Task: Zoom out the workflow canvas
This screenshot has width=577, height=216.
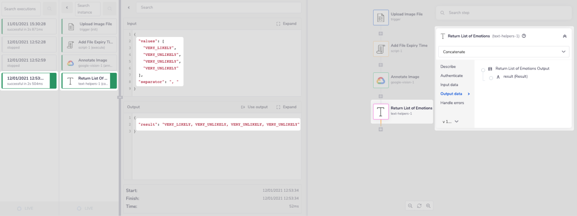Action: pyautogui.click(x=410, y=206)
